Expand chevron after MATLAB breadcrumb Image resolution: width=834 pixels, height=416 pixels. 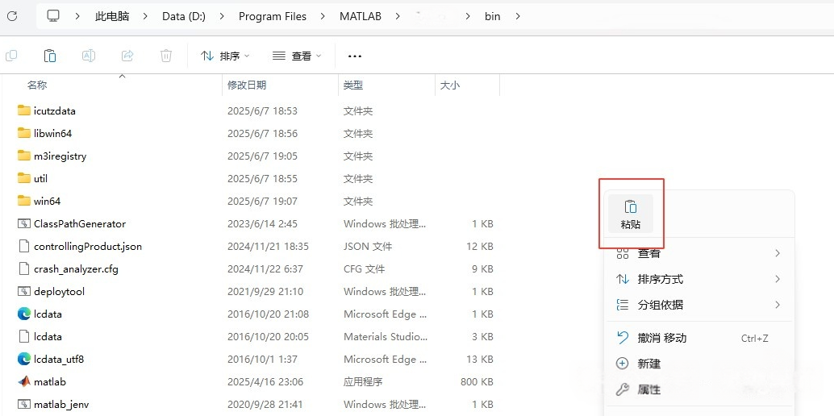[398, 16]
